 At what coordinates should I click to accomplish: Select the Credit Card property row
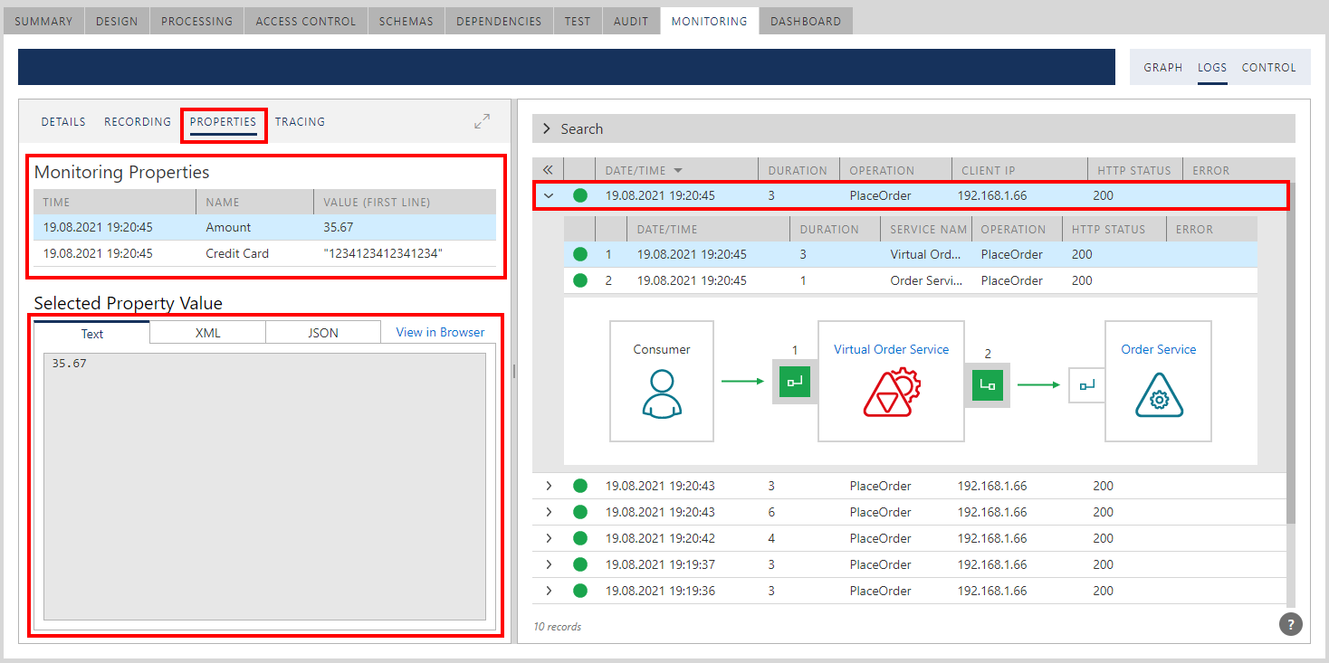click(x=264, y=253)
